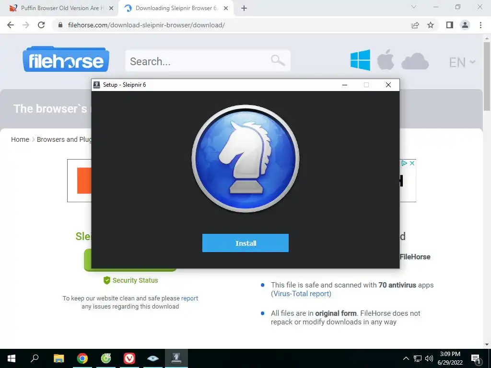Share this page via Chrome share icon
Viewport: 491px width, 368px height.
(415, 25)
